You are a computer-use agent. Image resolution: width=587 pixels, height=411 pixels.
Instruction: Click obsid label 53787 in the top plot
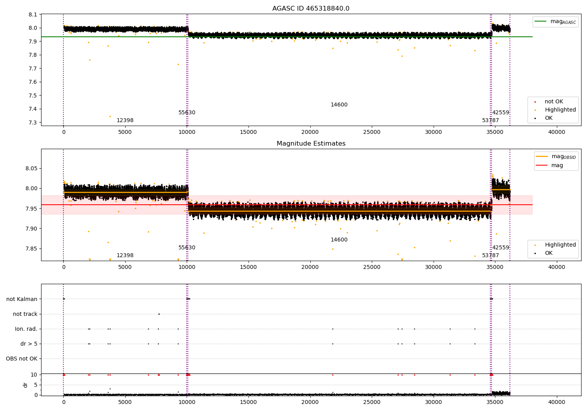[490, 121]
